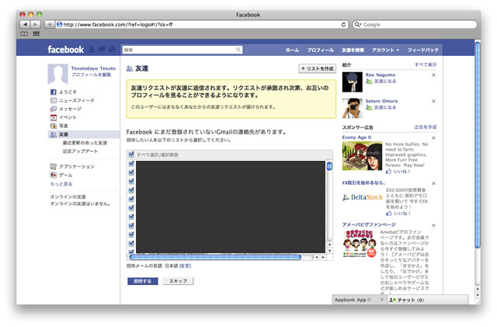Close the Appbank App chat tab
This screenshot has height=327, width=497.
point(382,300)
